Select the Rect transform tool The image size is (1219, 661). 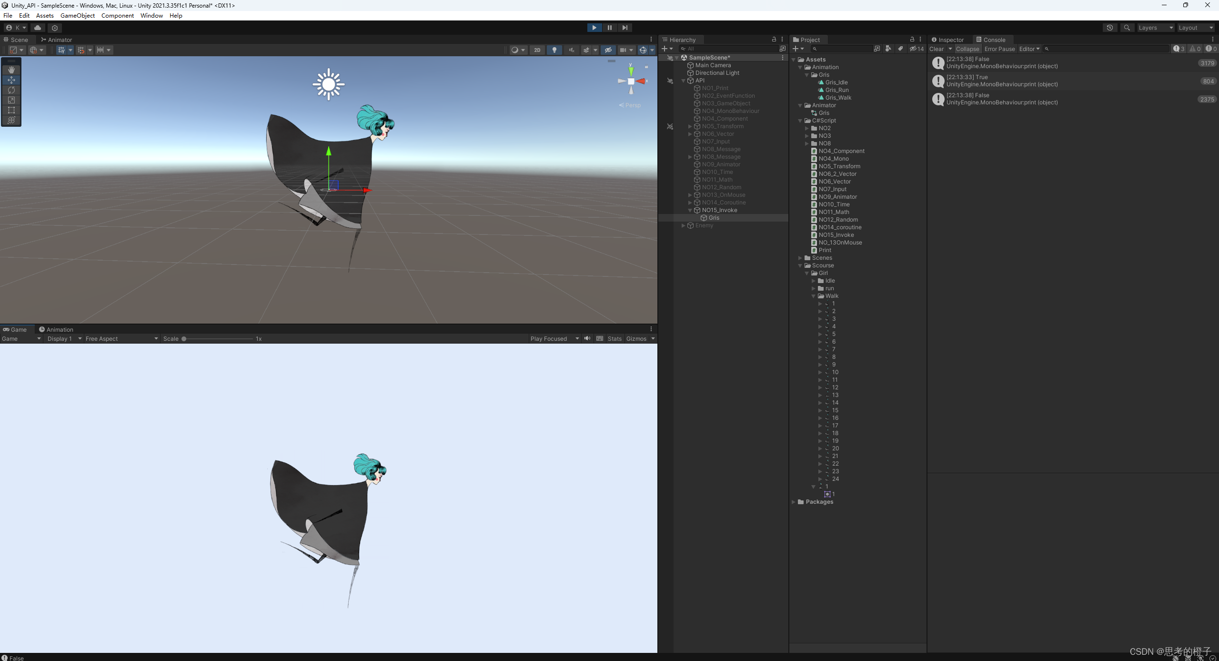tap(11, 110)
